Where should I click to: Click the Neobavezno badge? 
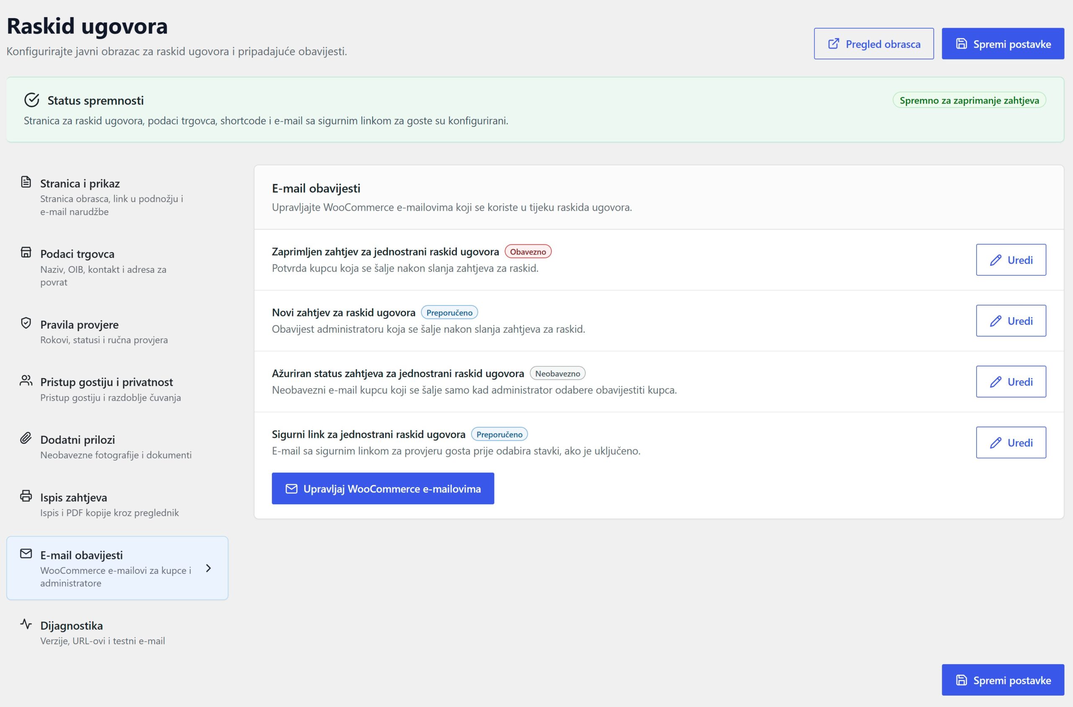tap(557, 373)
